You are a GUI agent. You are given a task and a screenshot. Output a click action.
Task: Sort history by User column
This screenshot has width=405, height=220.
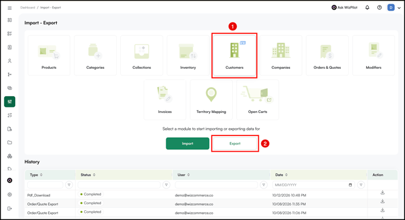point(184,175)
